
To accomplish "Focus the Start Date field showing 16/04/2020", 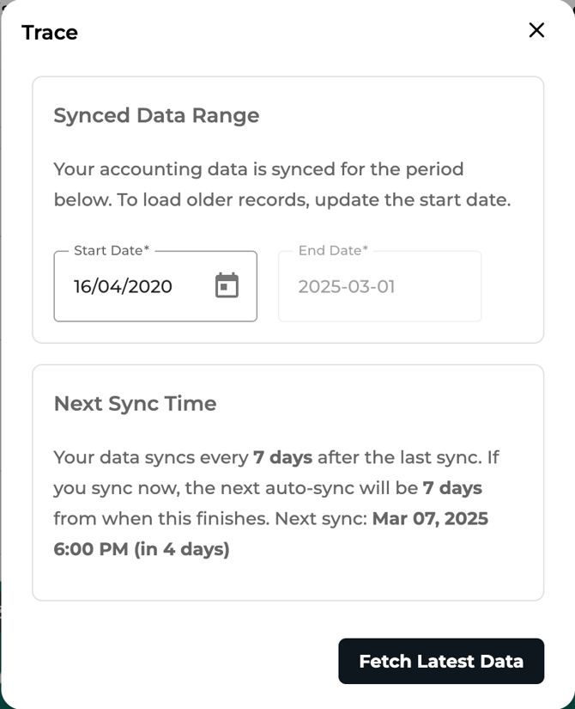I will coord(155,286).
